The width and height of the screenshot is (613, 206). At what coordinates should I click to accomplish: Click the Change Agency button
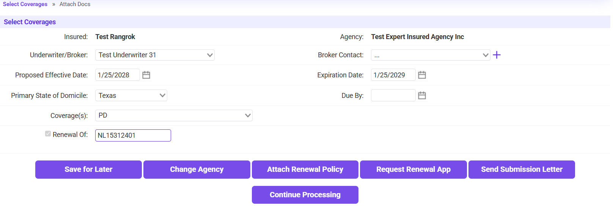click(197, 170)
